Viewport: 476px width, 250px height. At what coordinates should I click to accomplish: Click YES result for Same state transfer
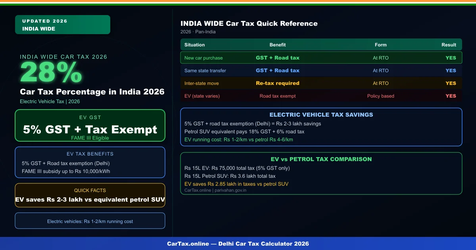click(451, 71)
